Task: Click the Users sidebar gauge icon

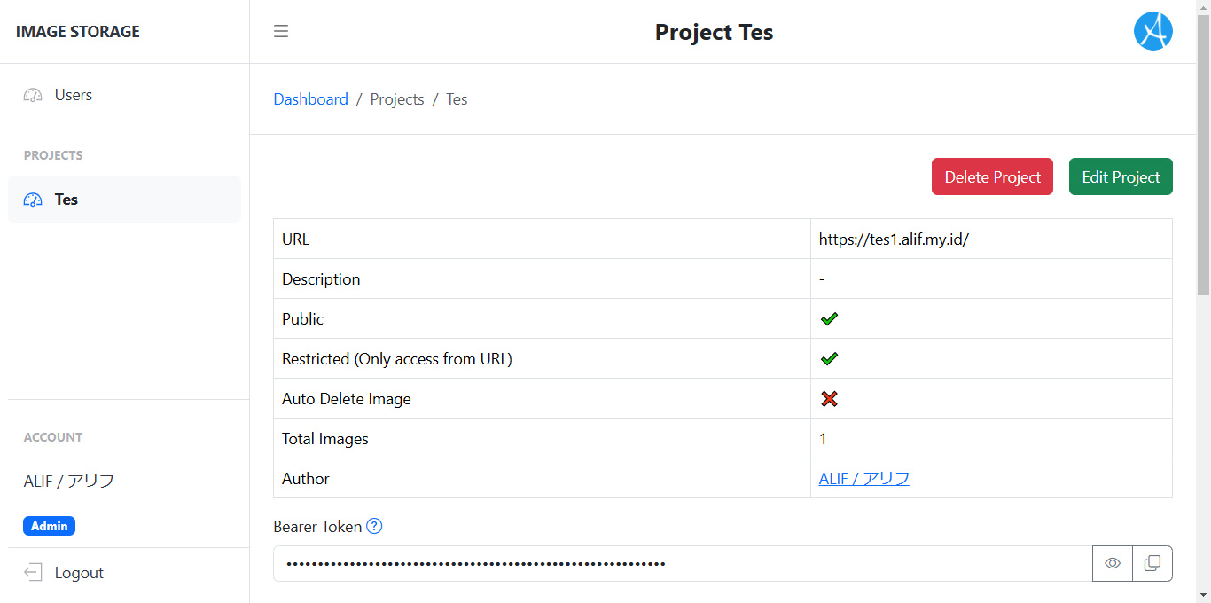Action: (x=33, y=95)
